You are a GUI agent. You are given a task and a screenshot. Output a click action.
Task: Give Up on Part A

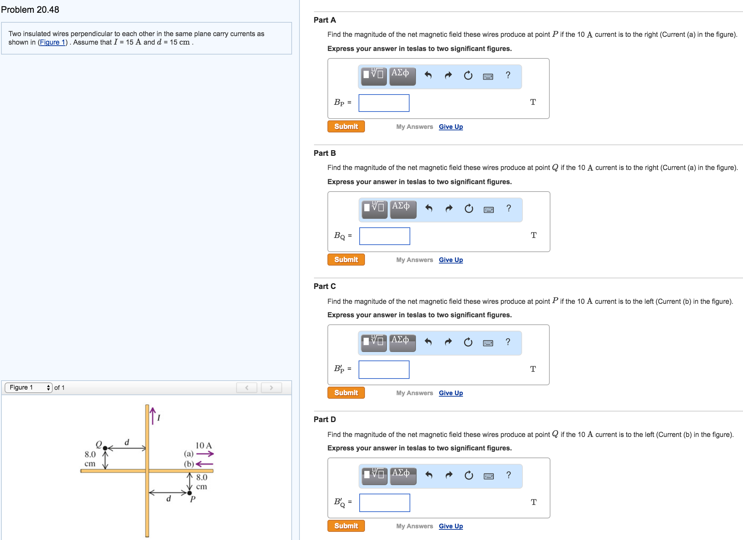(451, 127)
